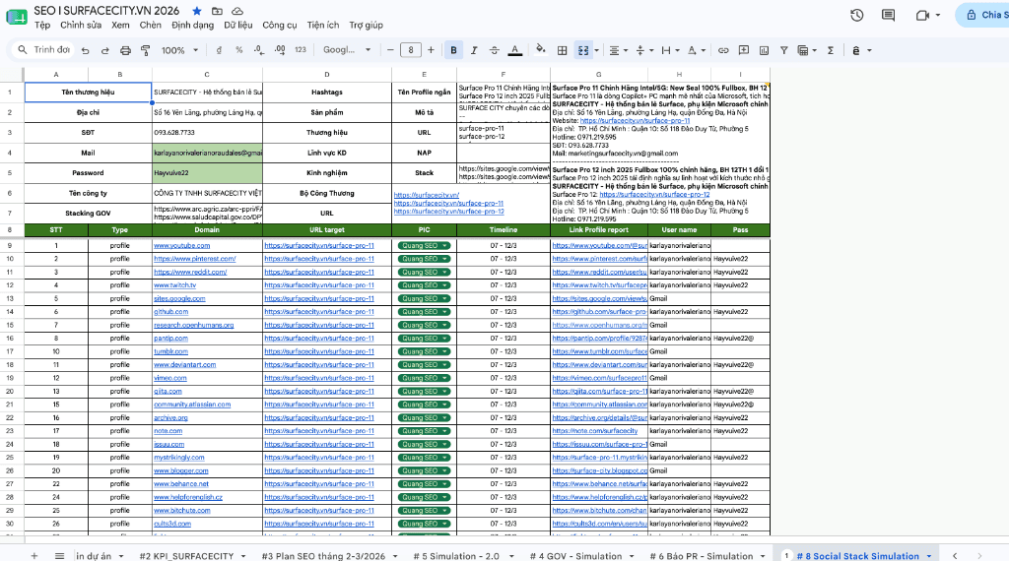The image size is (1009, 561).
Task: Insert a link
Action: point(723,50)
